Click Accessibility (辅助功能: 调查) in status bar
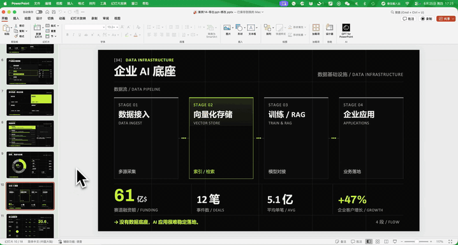The image size is (458, 245). 70,242
